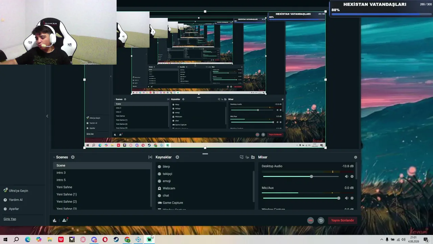Select the Yeni Sahne (1) scene
Viewport: 433px width, 244px height.
[x=102, y=194]
